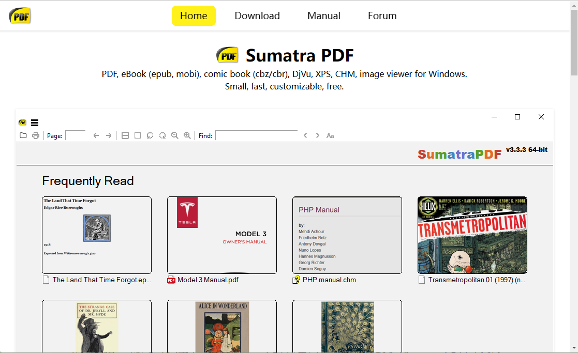Click 'The Land That Time Forgot.ep...' file name
The image size is (578, 353).
tap(102, 280)
